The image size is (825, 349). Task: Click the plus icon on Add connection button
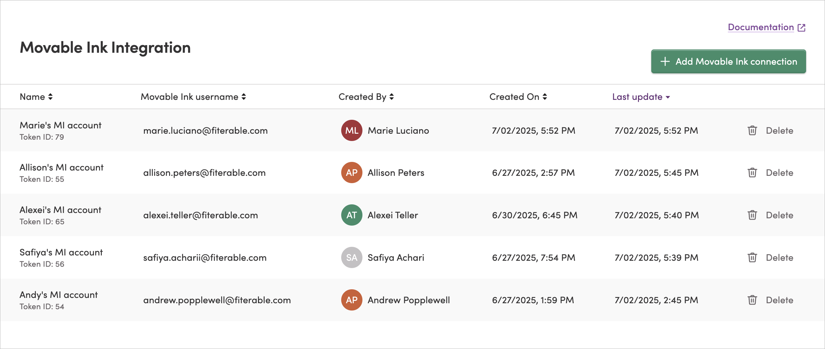click(x=665, y=61)
